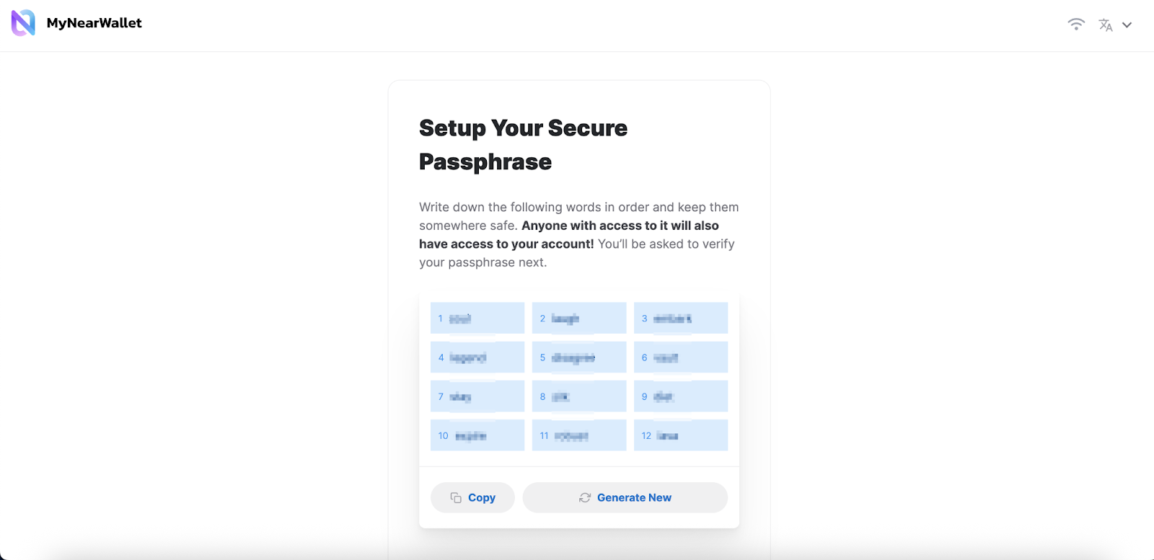The width and height of the screenshot is (1154, 560).
Task: Click the Generate New button
Action: tap(625, 497)
